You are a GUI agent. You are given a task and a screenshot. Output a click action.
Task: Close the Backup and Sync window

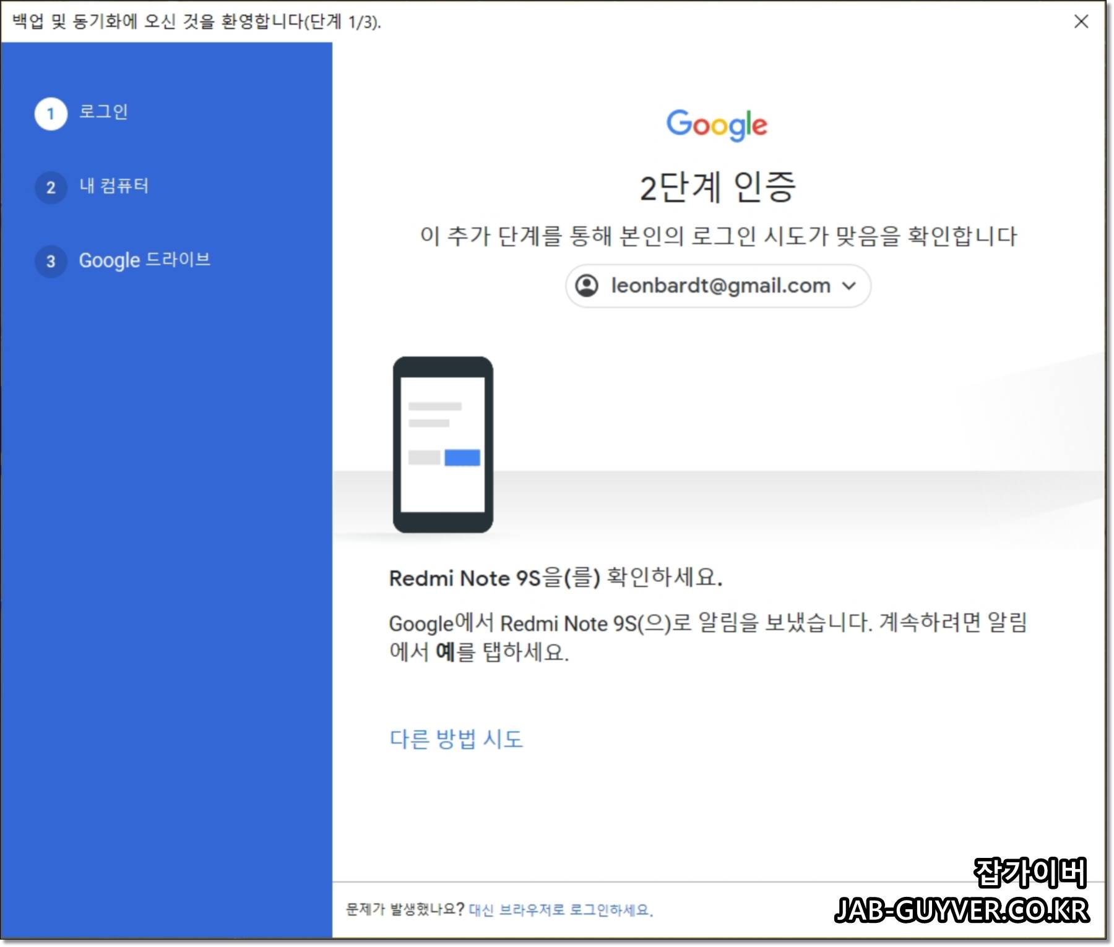click(1081, 22)
